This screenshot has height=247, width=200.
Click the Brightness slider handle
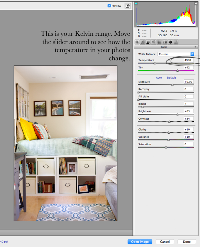point(177,115)
